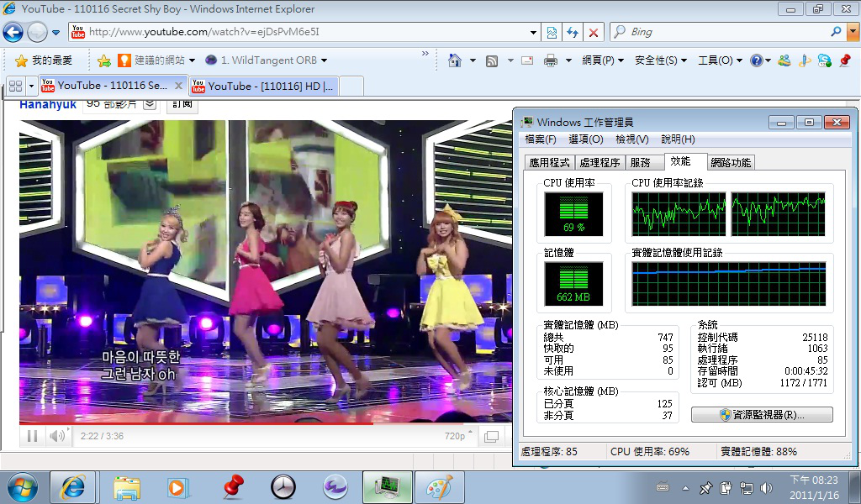Image resolution: width=861 pixels, height=504 pixels.
Task: Stop loading with the red X icon
Action: click(x=593, y=33)
